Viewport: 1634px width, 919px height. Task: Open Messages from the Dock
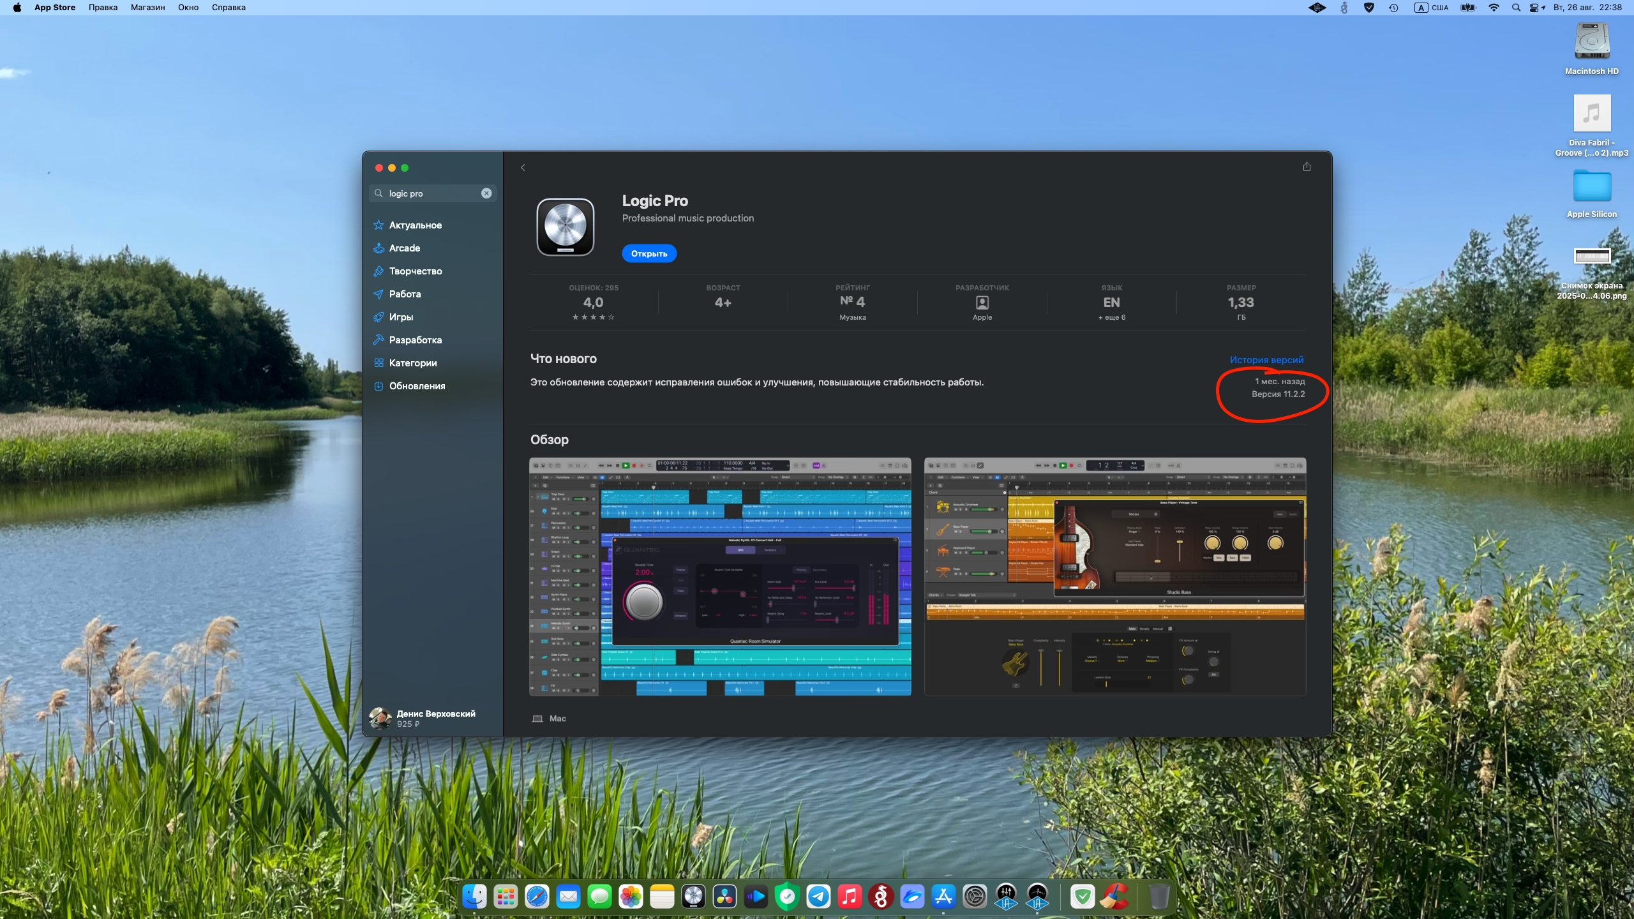[x=599, y=897]
